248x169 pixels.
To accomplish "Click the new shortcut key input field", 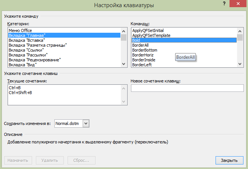I will [187, 88].
